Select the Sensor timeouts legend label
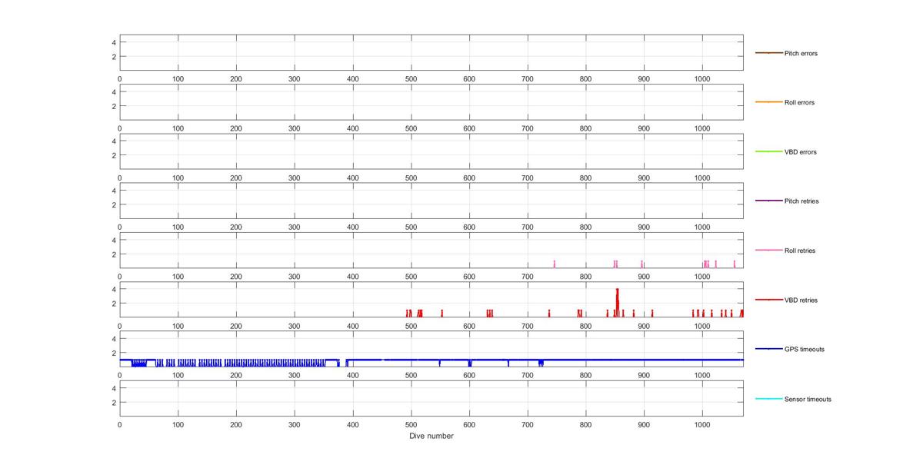 [x=808, y=399]
